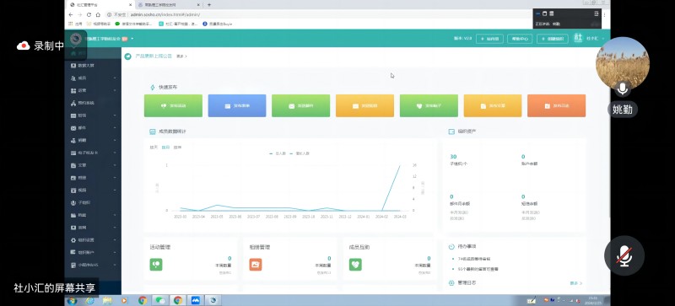The image size is (675, 306).
Task: Click the green heart 发布帖子 tile
Action: 429,105
